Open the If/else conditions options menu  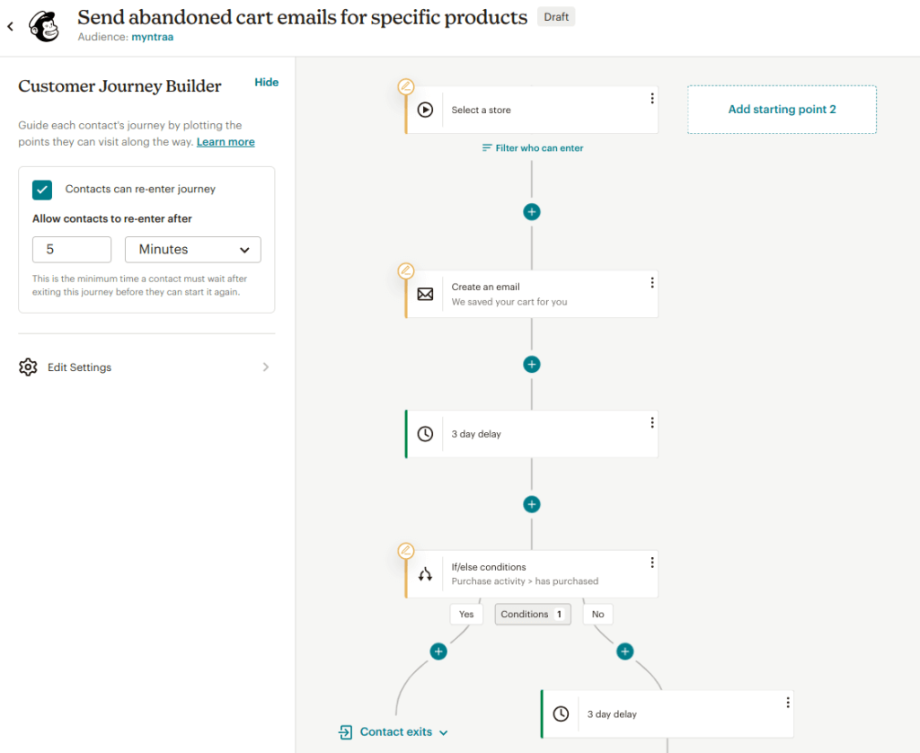click(652, 563)
